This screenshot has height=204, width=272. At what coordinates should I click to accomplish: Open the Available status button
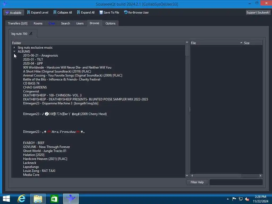14,12
